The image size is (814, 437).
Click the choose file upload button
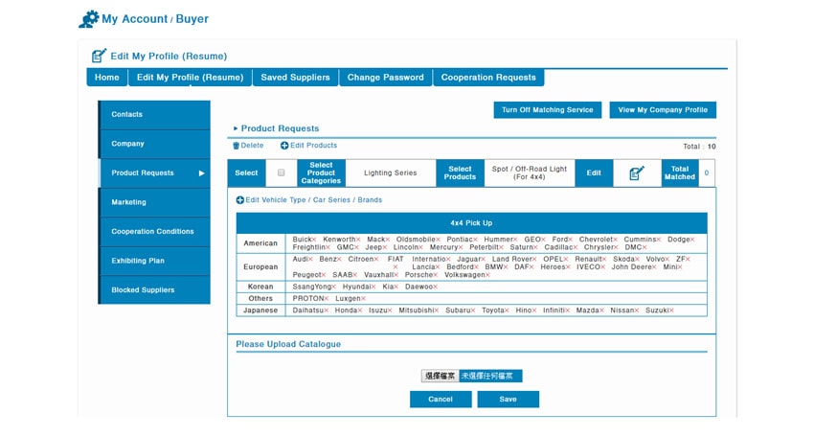point(440,377)
